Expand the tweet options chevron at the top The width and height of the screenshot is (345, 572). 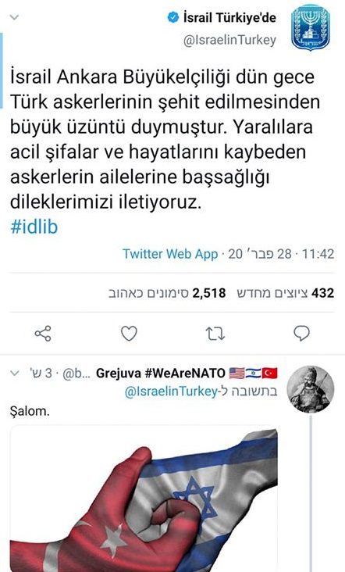pos(14,17)
